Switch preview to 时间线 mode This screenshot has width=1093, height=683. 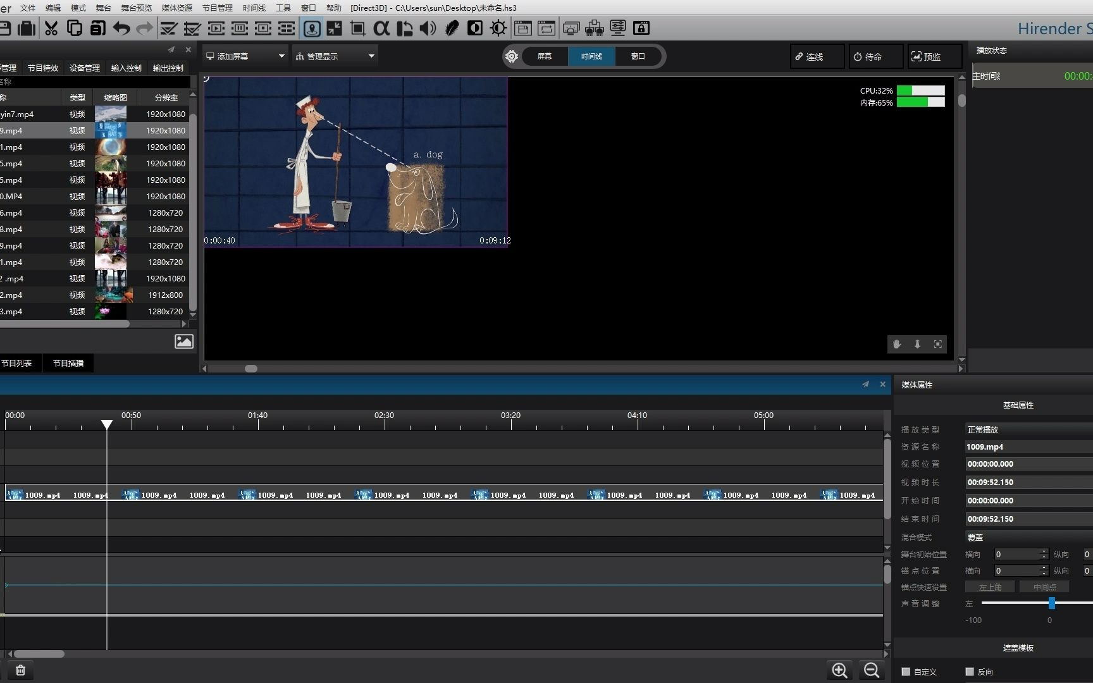coord(591,56)
